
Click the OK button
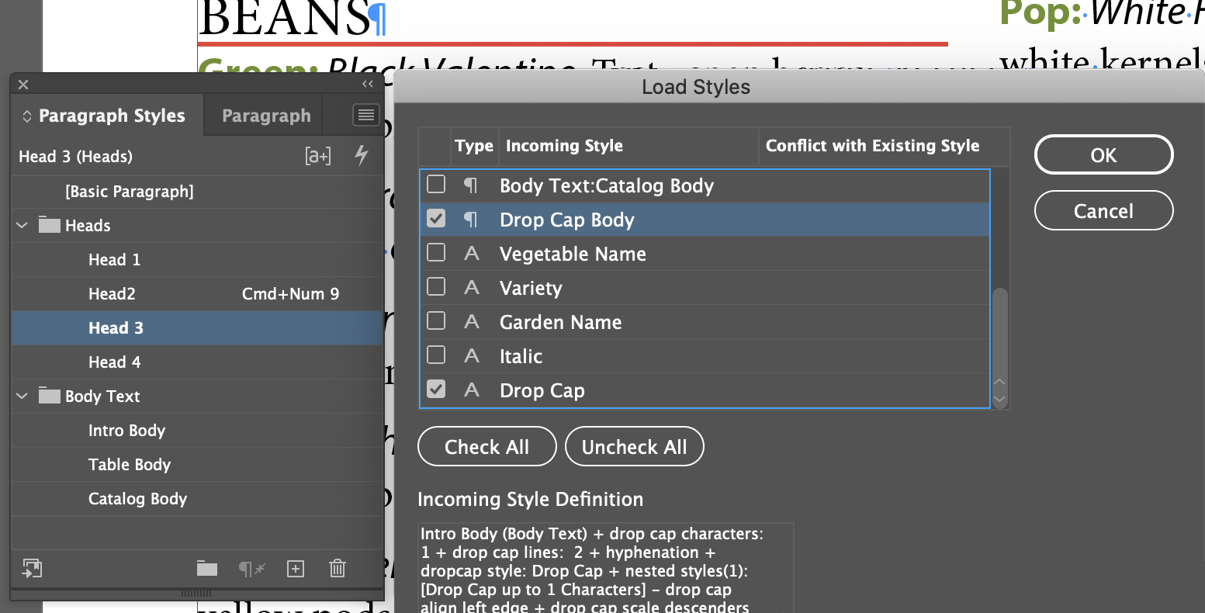point(1103,155)
